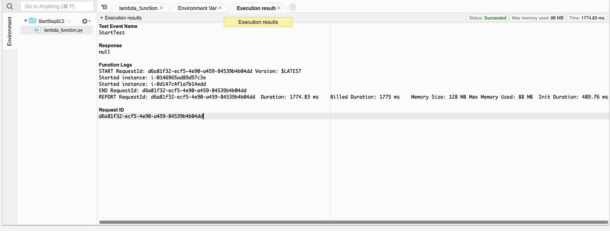Screen dimensions: 610x231
Task: Click the search magnifier icon
Action: pyautogui.click(x=10, y=7)
